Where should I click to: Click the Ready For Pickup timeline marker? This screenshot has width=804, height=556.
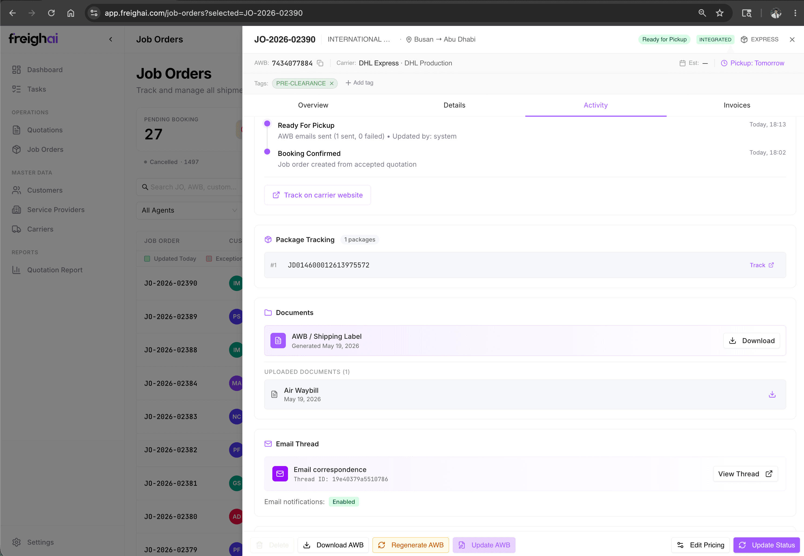tap(267, 123)
